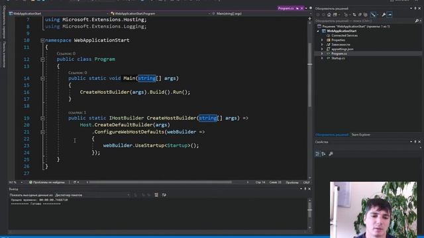Click the 'ссылка: 1' CodeLens above CreateHostBuilder
This screenshot has height=238, width=424.
pos(77,112)
